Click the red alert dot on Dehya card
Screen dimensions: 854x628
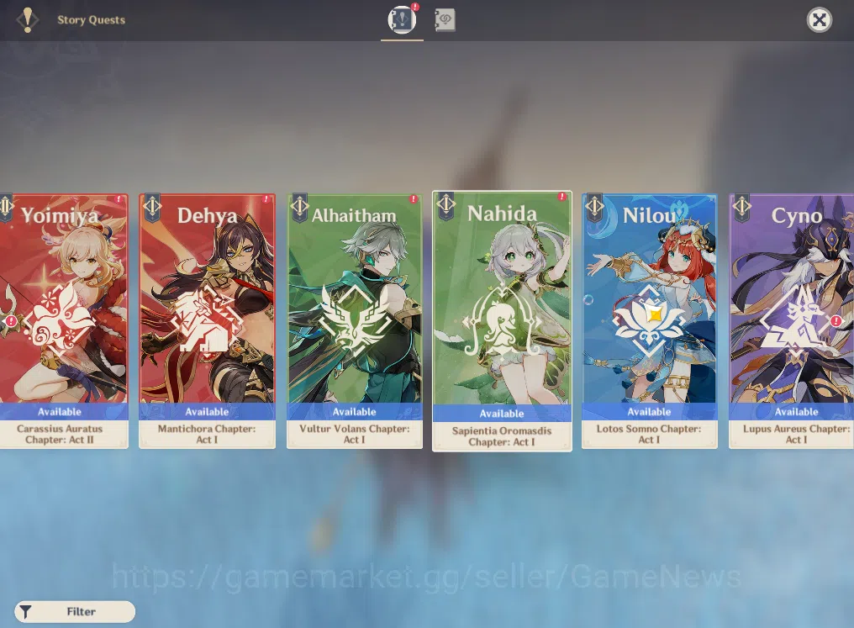[x=266, y=199]
